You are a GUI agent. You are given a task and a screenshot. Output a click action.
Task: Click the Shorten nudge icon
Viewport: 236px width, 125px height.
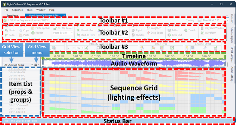[133, 35]
